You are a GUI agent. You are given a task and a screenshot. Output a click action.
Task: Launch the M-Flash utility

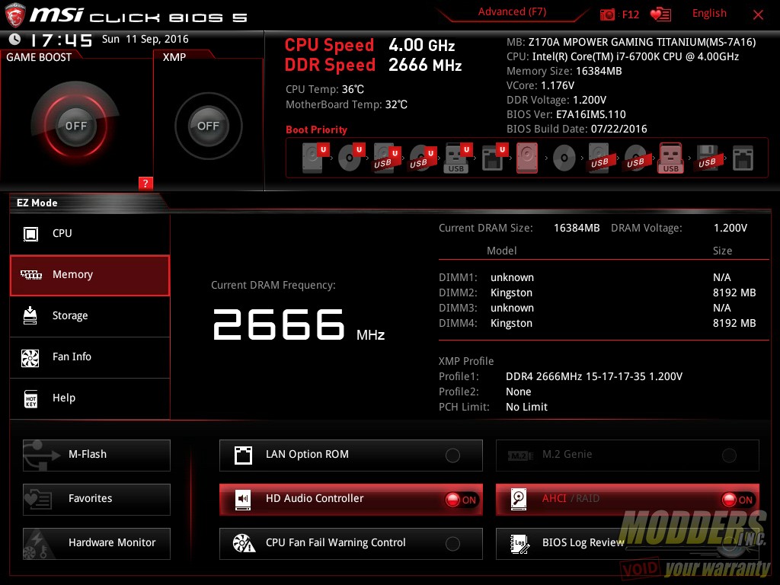[x=97, y=456]
